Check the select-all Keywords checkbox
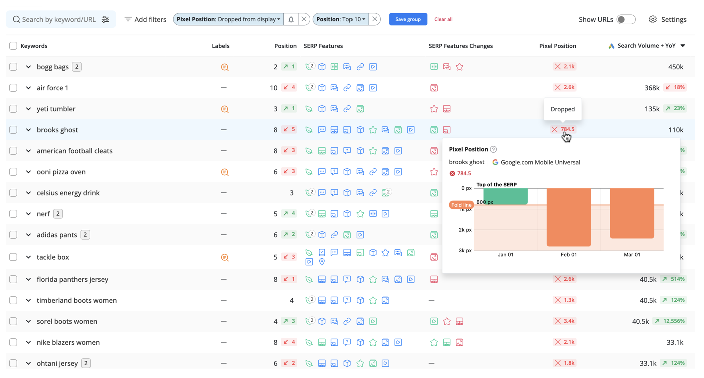Screen dimensions: 704x378 [x=13, y=46]
